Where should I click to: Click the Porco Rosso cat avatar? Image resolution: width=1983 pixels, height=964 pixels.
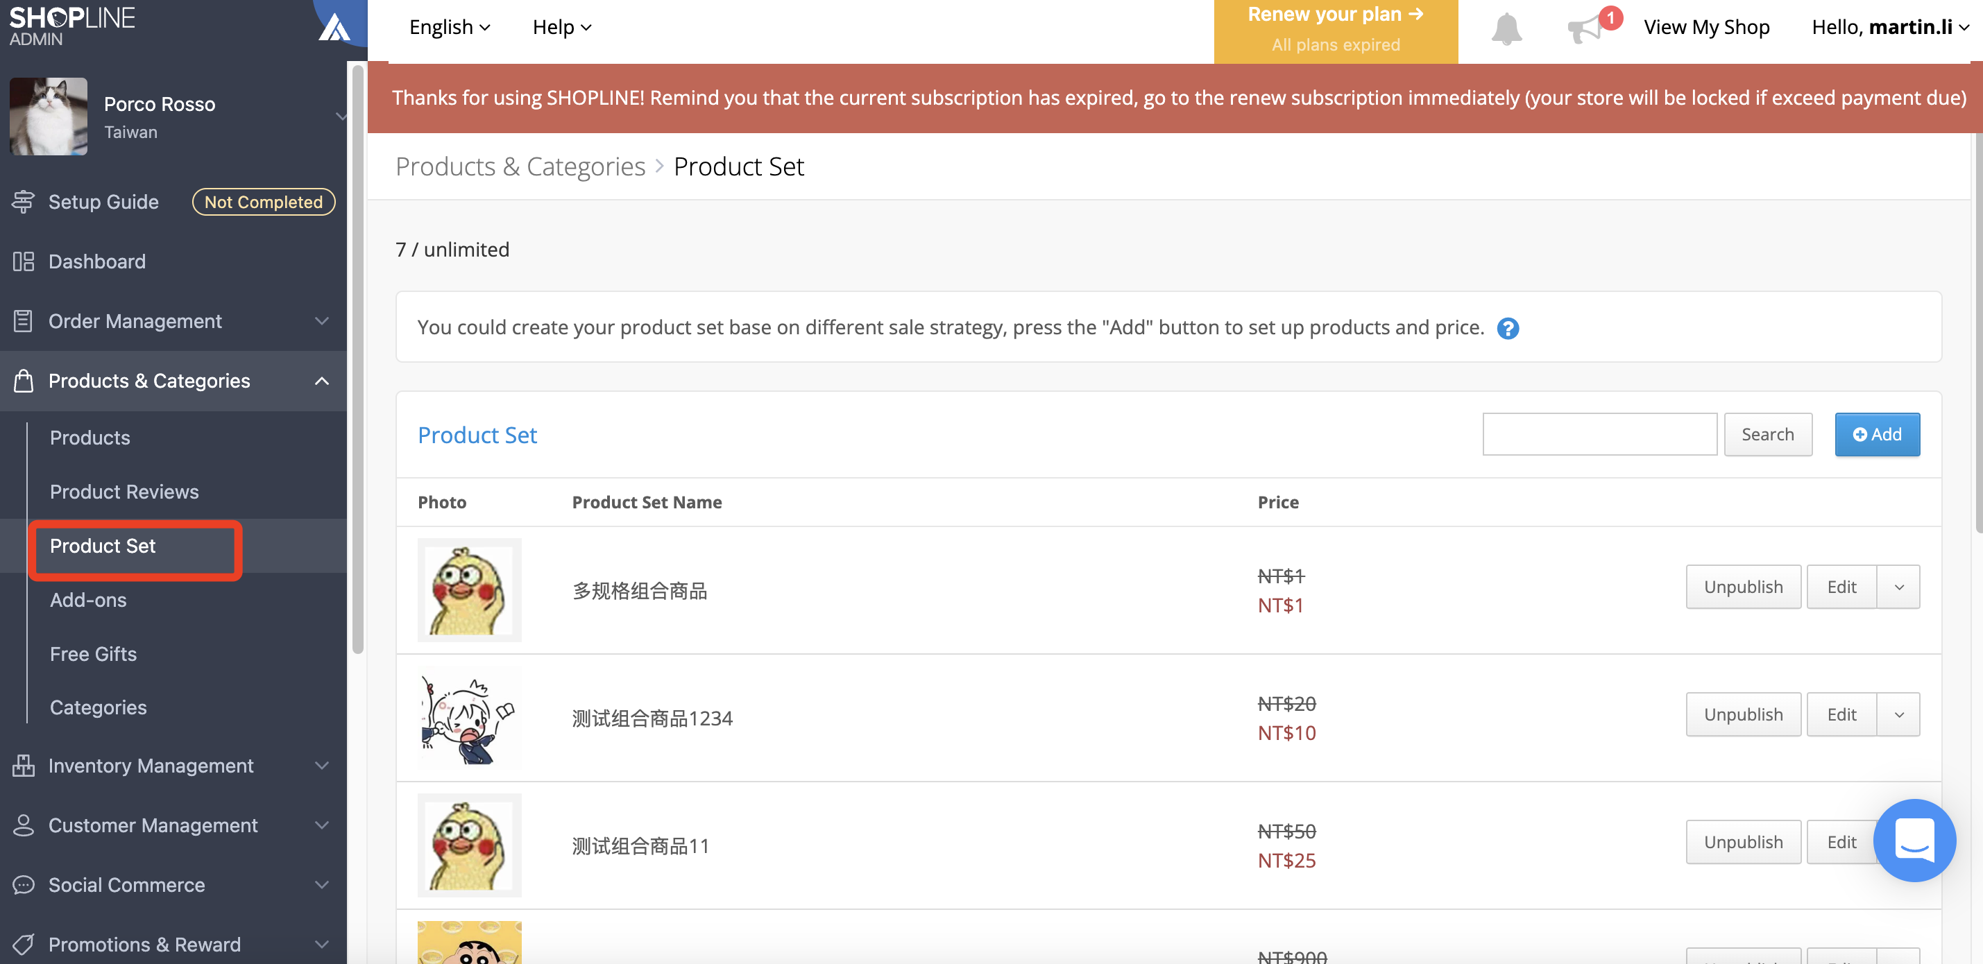(x=49, y=117)
